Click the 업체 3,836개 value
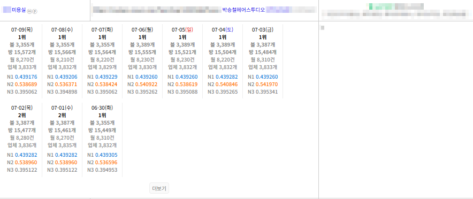 (x=22, y=146)
